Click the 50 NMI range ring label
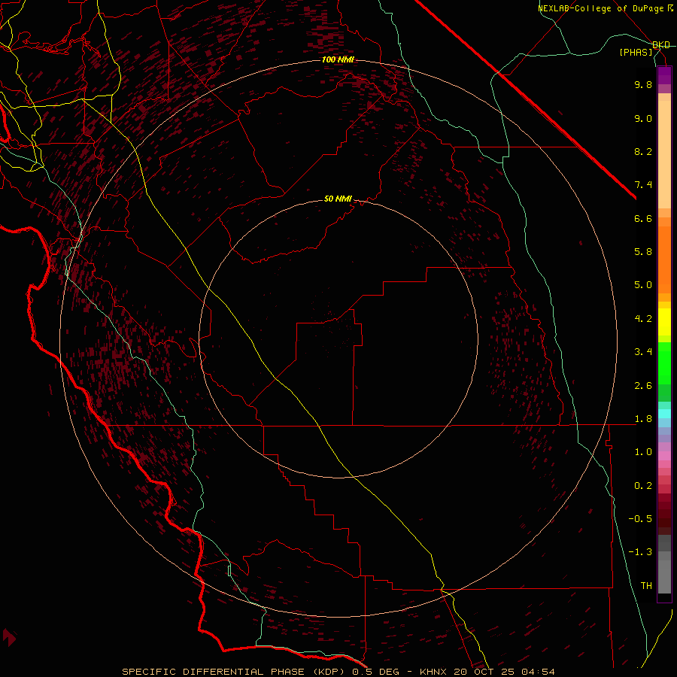This screenshot has width=677, height=677. pyautogui.click(x=338, y=199)
